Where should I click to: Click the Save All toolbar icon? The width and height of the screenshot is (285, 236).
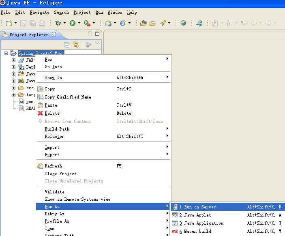click(x=33, y=23)
